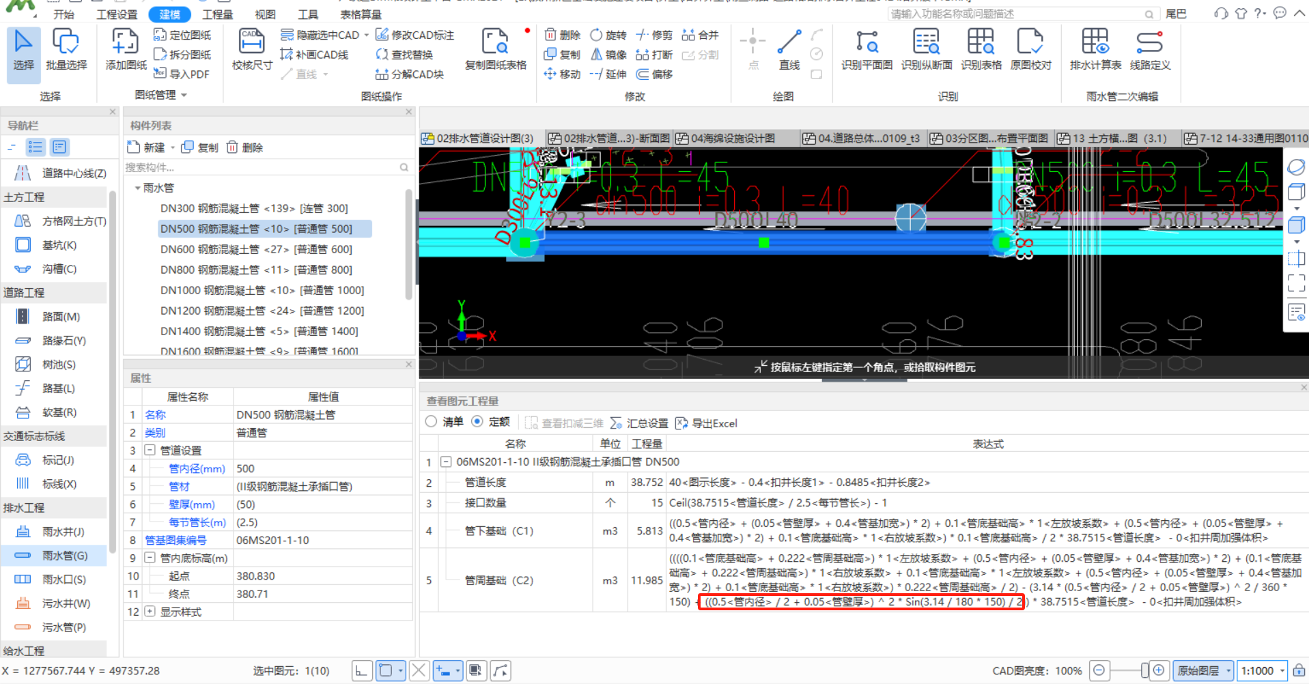This screenshot has height=684, width=1309.
Task: Click 分解CAD块 tool
Action: 410,74
